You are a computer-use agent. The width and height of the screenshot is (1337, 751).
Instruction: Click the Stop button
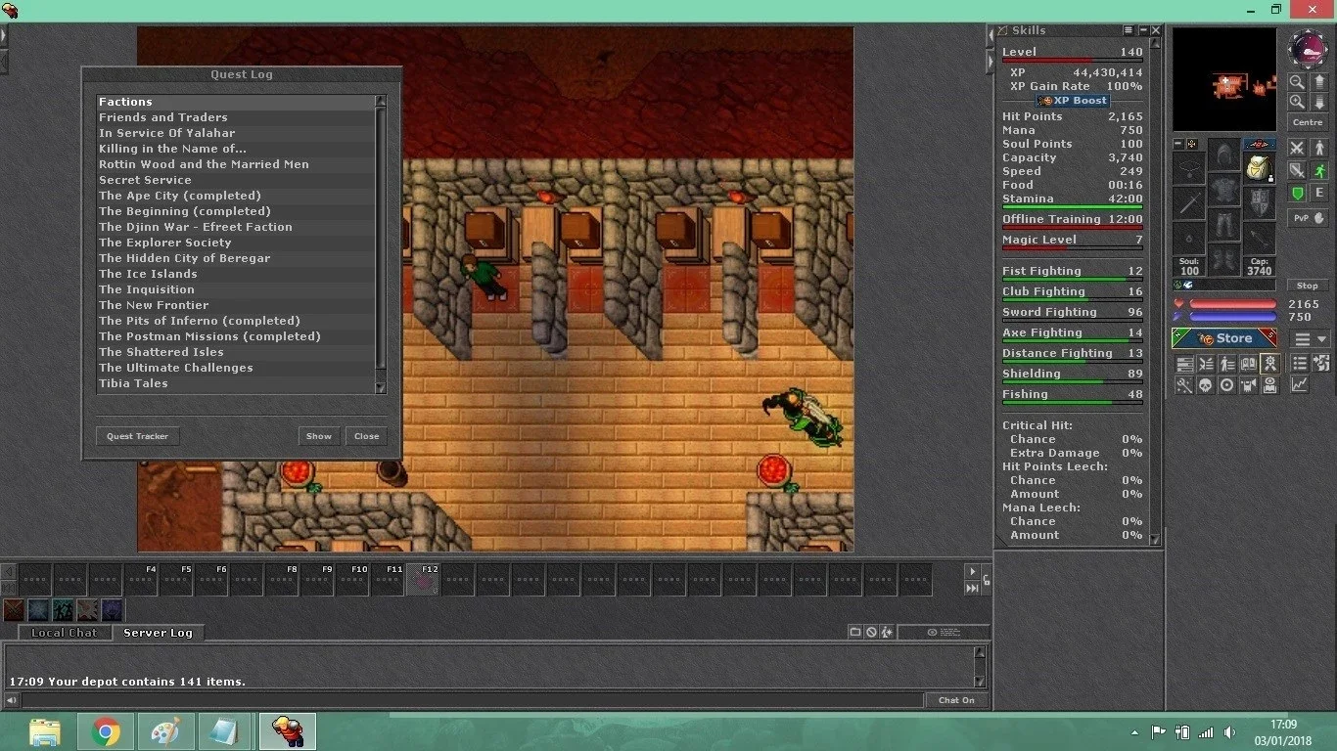[1308, 286]
